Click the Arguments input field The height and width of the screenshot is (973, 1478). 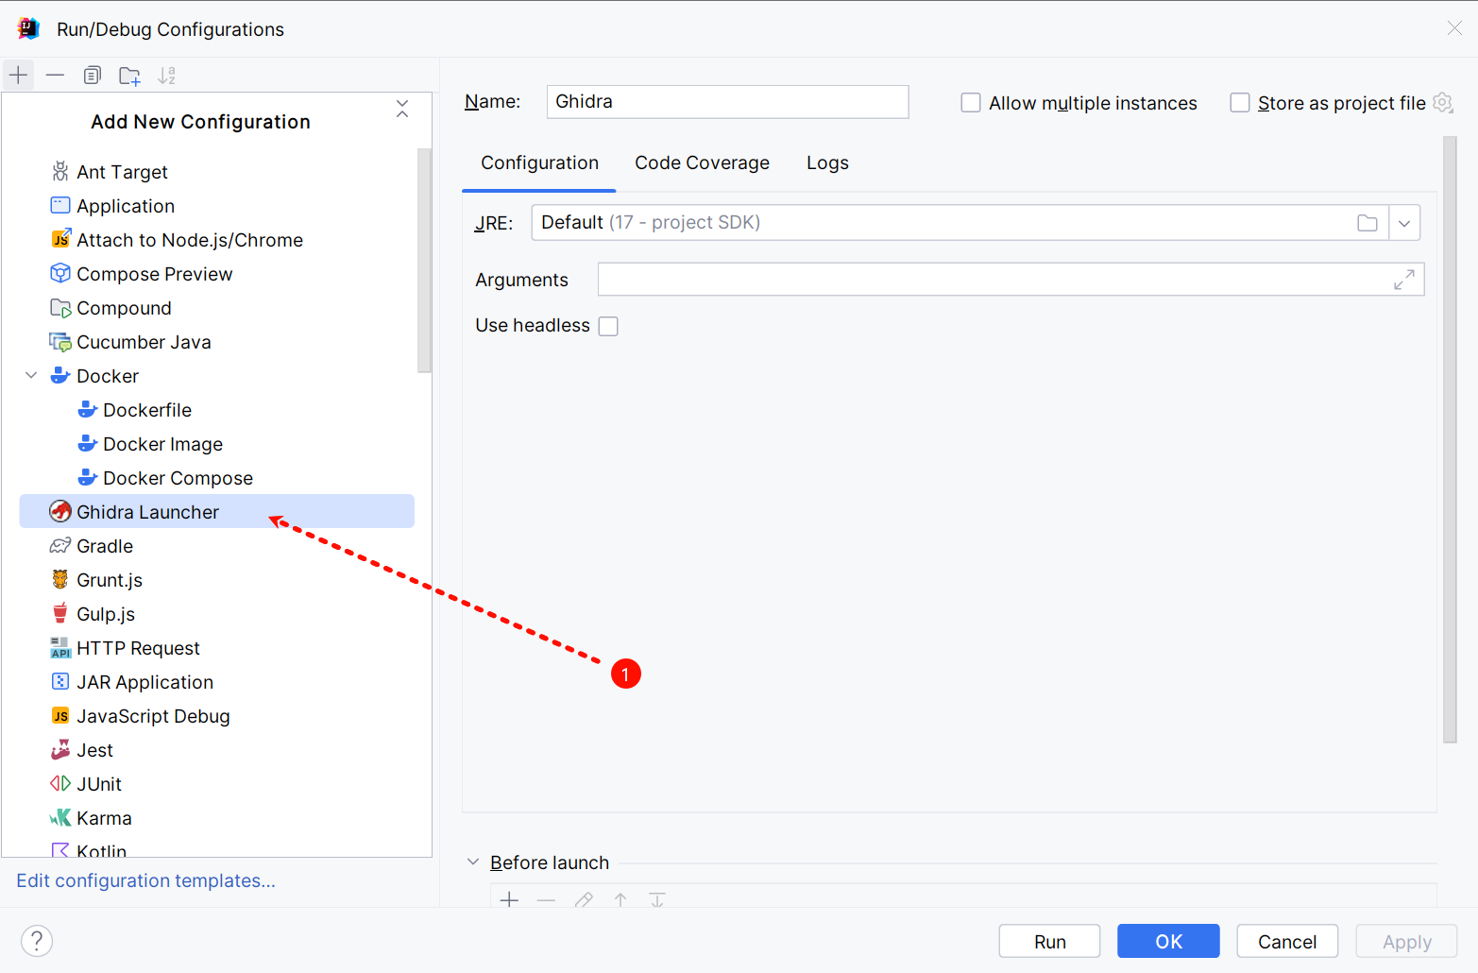1011,280
